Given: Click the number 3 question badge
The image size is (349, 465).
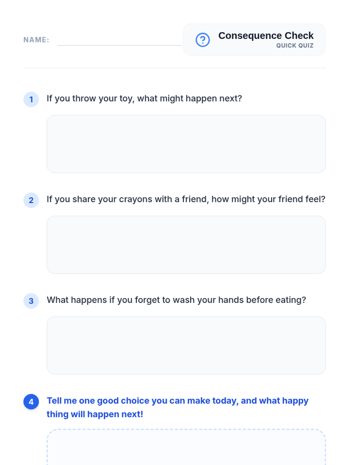Looking at the screenshot, I should [31, 301].
